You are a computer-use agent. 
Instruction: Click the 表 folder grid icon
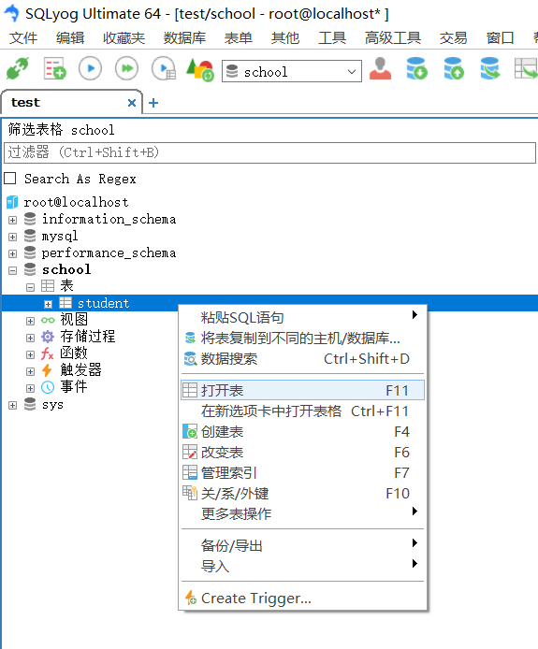click(48, 285)
